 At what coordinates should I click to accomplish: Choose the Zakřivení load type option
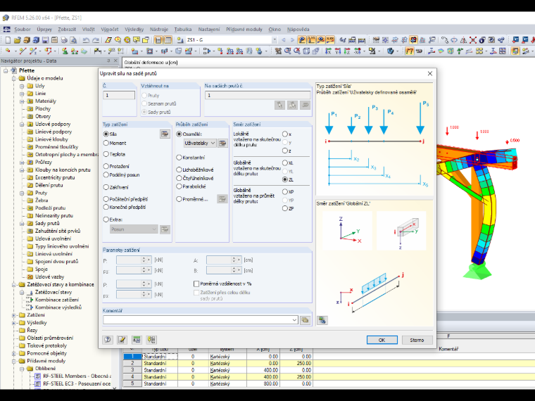106,187
